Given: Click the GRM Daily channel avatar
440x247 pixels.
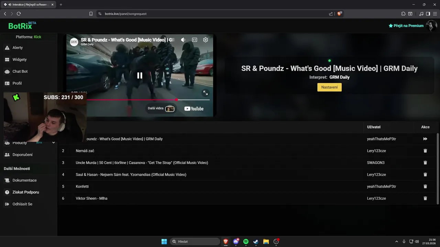Looking at the screenshot, I should click(x=74, y=42).
